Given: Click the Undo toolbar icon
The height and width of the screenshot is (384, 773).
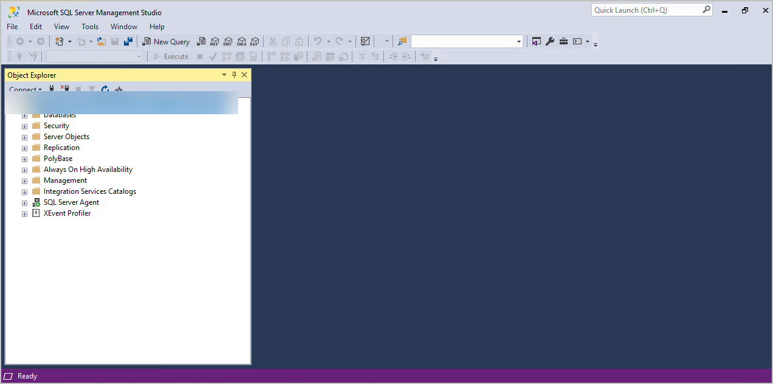Looking at the screenshot, I should click(x=318, y=41).
